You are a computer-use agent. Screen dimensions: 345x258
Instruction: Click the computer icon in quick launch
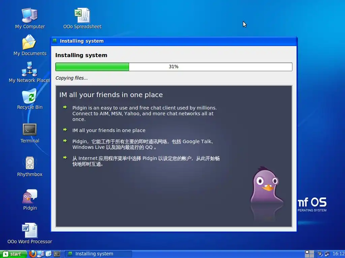pyautogui.click(x=40, y=254)
